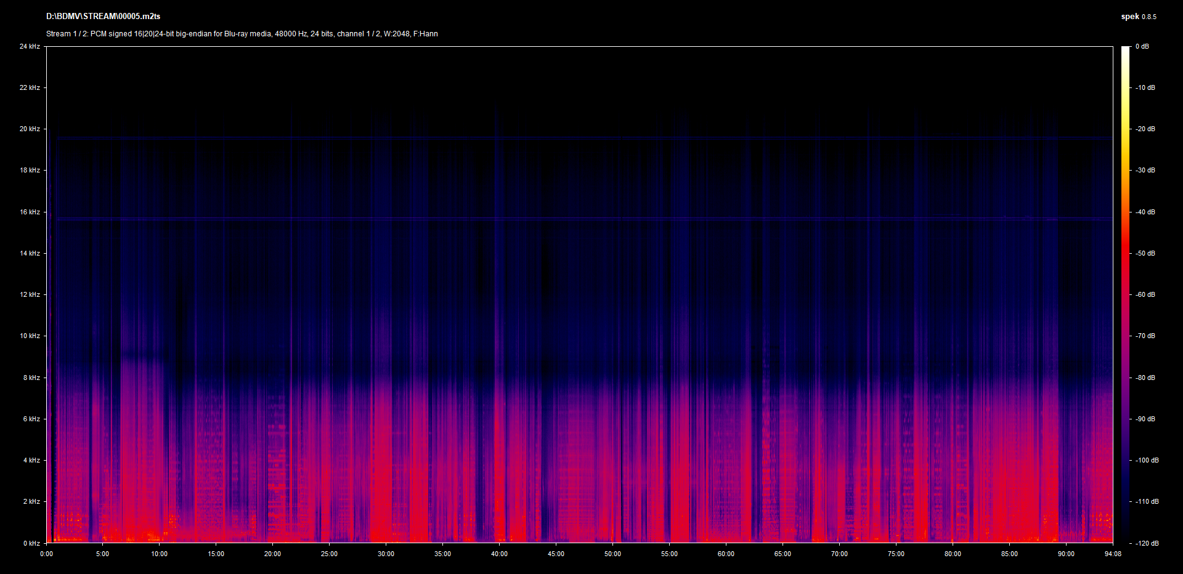This screenshot has width=1183, height=574.
Task: Click the 8 kHz frequency axis label
Action: point(31,378)
